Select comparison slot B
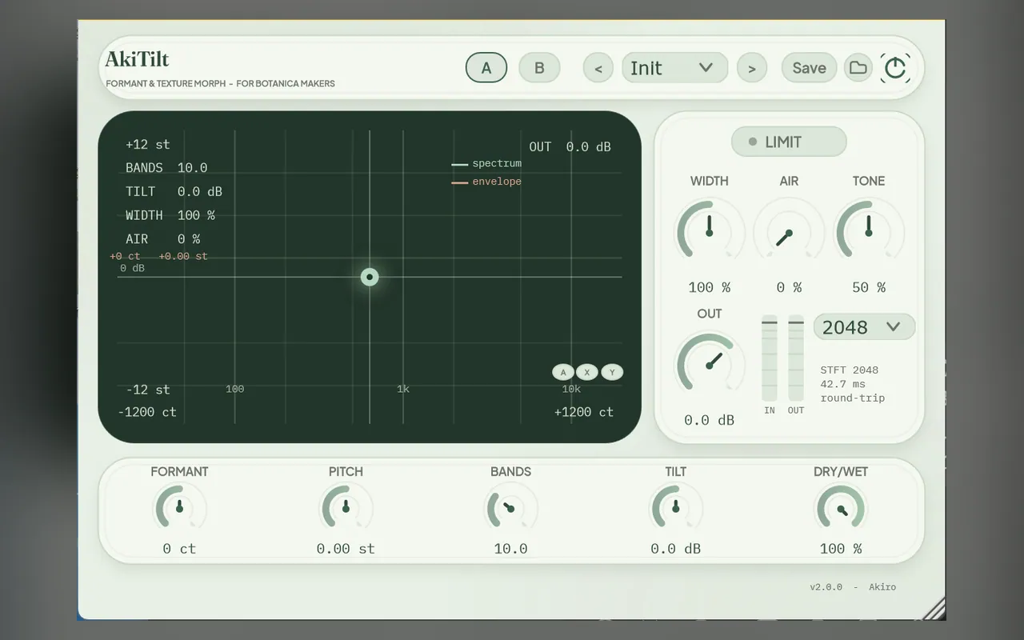 pos(539,68)
